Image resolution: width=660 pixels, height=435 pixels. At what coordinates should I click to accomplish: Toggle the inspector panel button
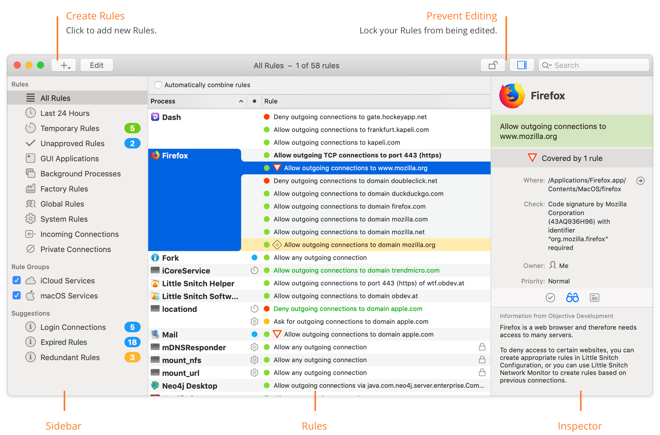[x=522, y=65]
